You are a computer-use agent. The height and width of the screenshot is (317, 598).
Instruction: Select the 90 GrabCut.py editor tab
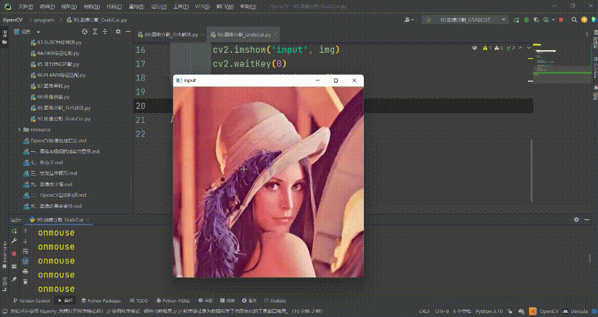tap(243, 34)
